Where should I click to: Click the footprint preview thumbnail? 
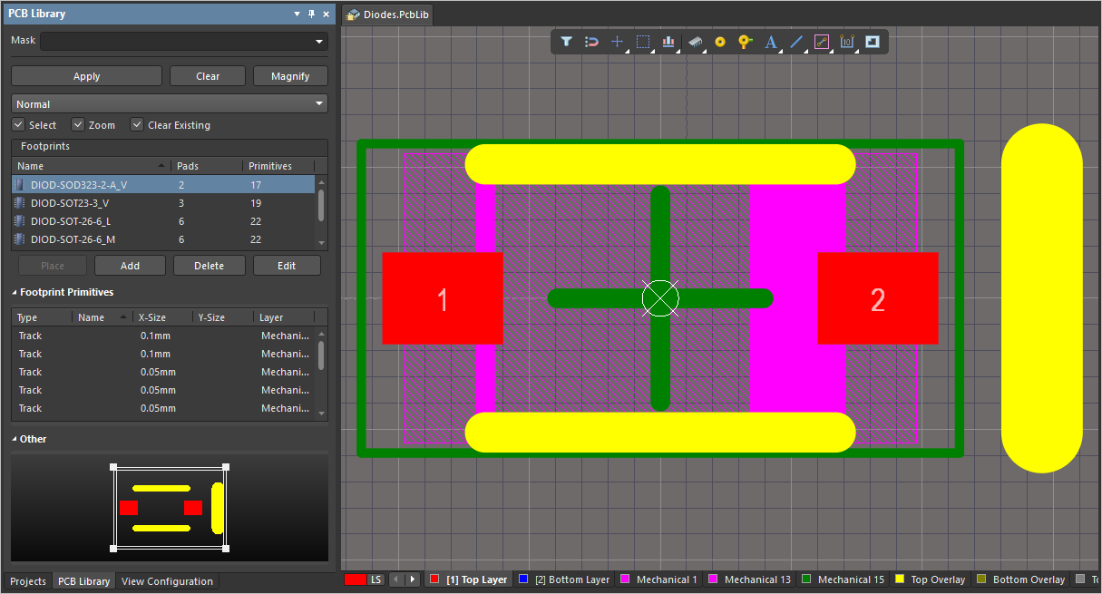click(170, 508)
